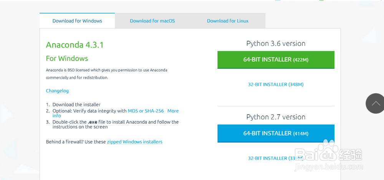Click the Python 2.7 version heading

tap(276, 117)
